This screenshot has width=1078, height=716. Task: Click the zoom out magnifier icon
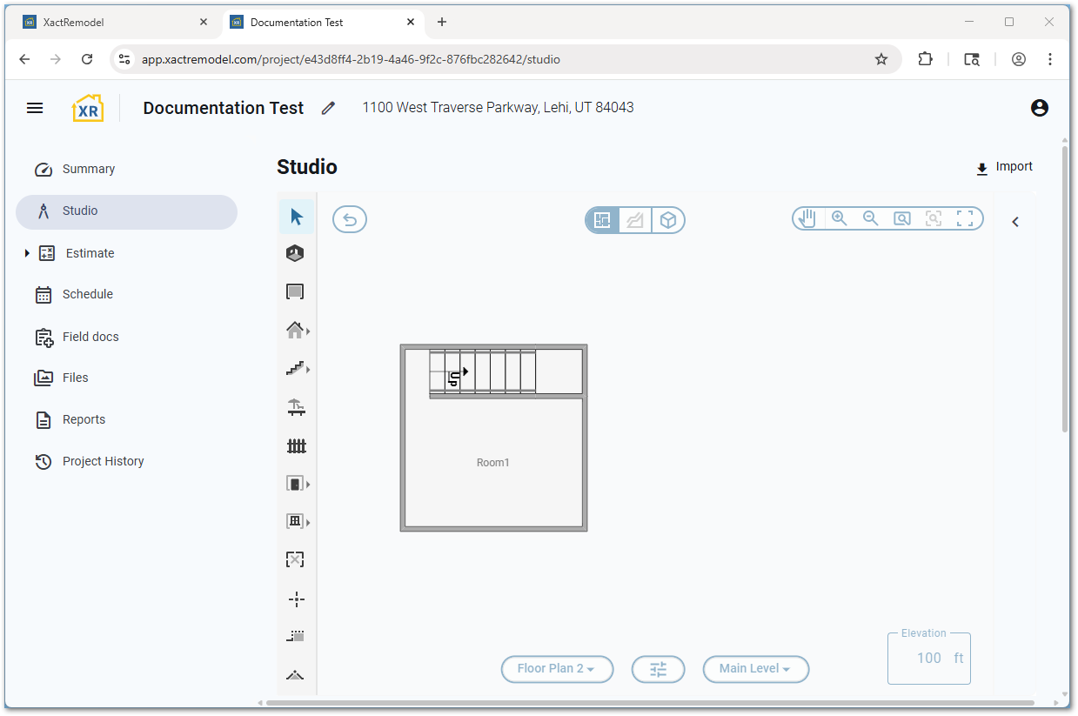[x=871, y=218]
